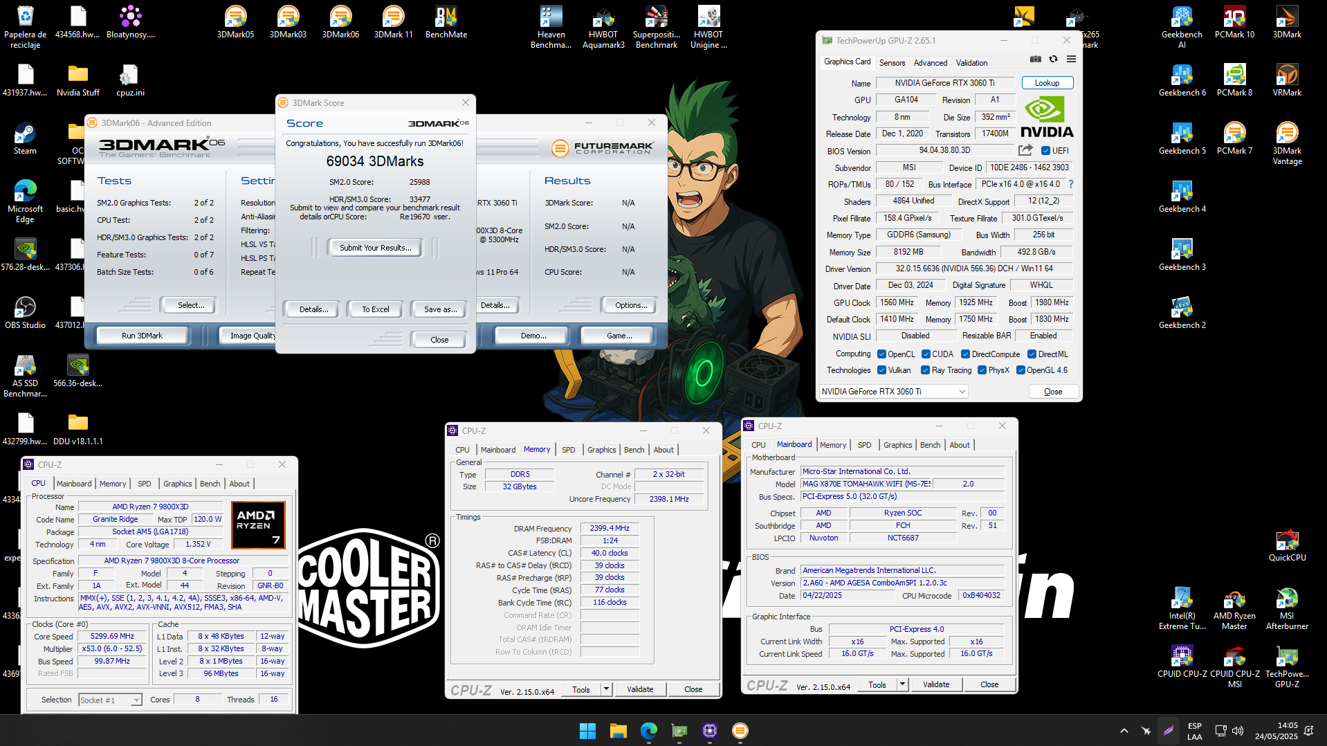The height and width of the screenshot is (746, 1327).
Task: Click the GPU-Z BIOS share/export icon
Action: [x=1025, y=150]
